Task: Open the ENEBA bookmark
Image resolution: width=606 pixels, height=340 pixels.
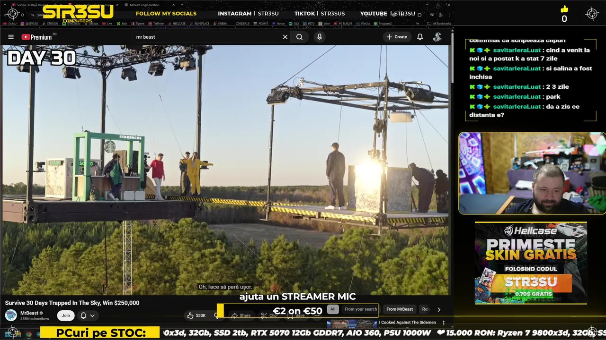Action: click(x=222, y=23)
